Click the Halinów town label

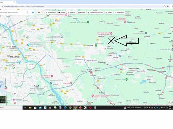(115, 57)
